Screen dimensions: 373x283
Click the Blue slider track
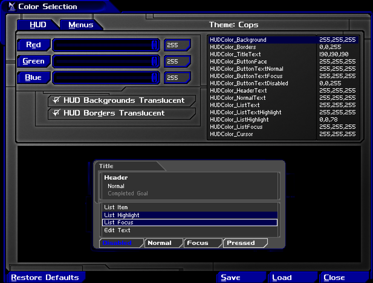pyautogui.click(x=106, y=77)
